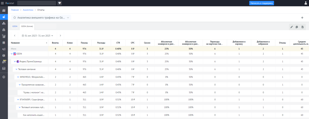Select row "Кровь с молоком": ка...
The width and height of the screenshot is (309, 119).
[x=34, y=92]
